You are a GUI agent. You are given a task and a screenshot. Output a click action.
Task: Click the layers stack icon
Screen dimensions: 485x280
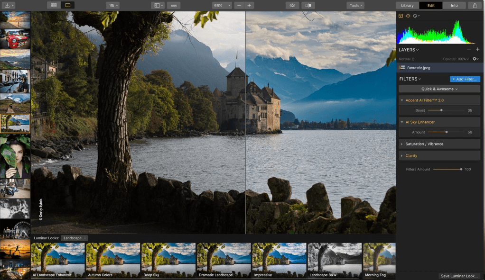pos(408,16)
